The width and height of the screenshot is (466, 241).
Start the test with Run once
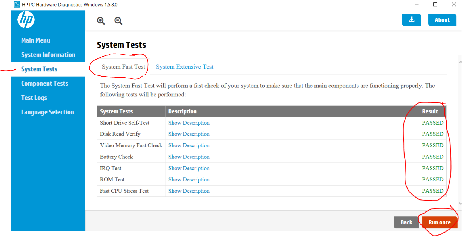coord(440,222)
